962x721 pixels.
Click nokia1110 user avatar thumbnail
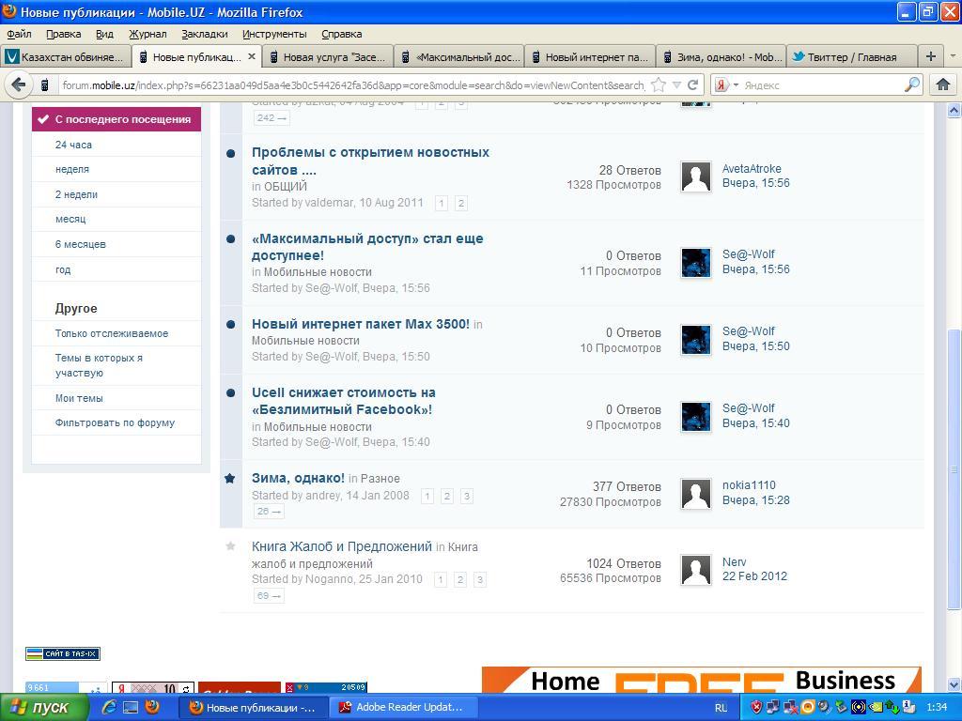pyautogui.click(x=695, y=493)
